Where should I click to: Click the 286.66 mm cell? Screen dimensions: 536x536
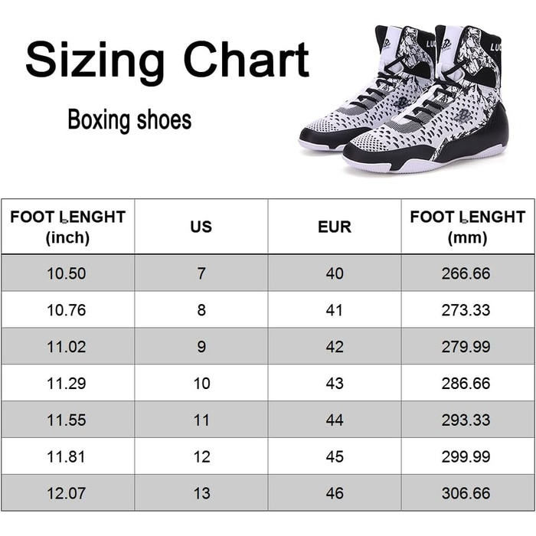point(467,383)
